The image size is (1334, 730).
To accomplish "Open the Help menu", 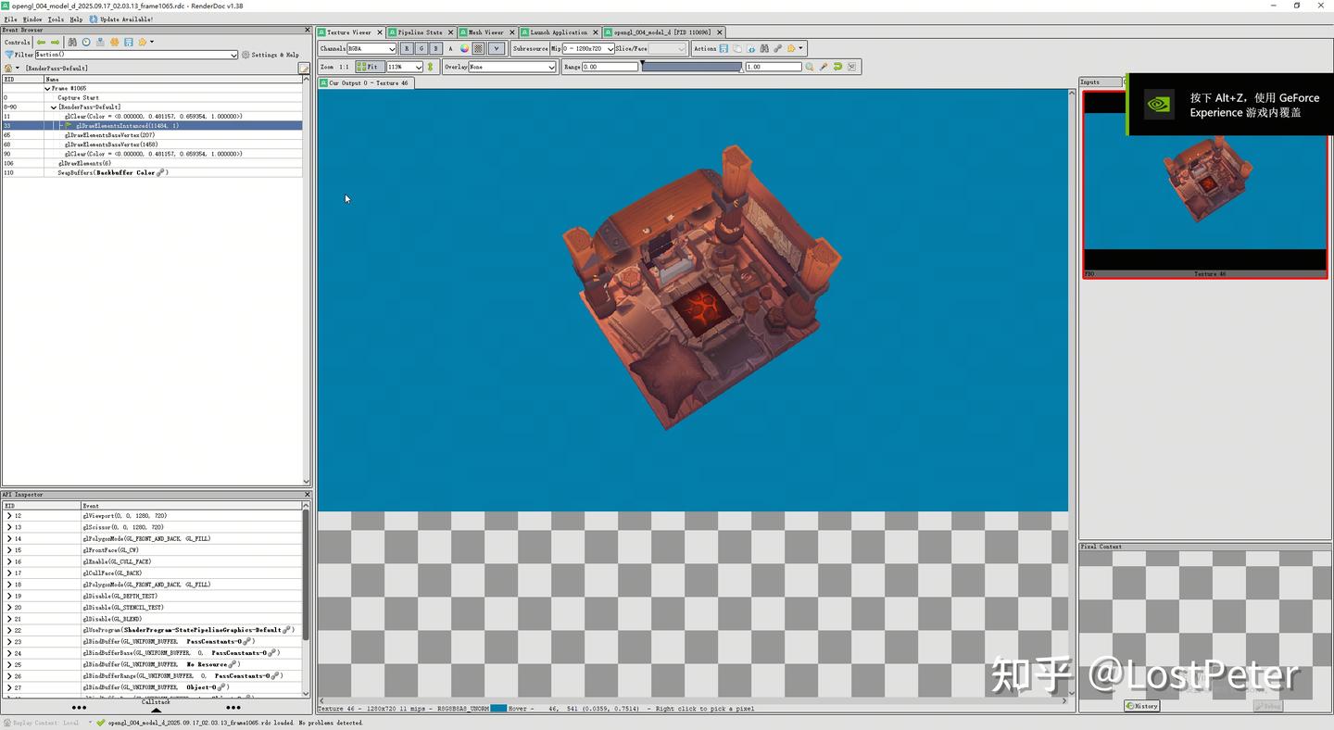I will pos(76,19).
